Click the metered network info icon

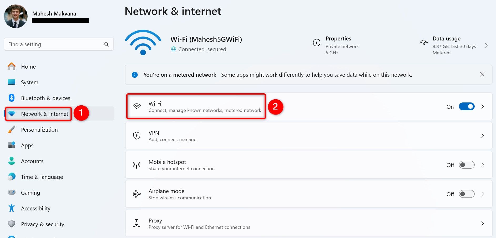coord(135,75)
